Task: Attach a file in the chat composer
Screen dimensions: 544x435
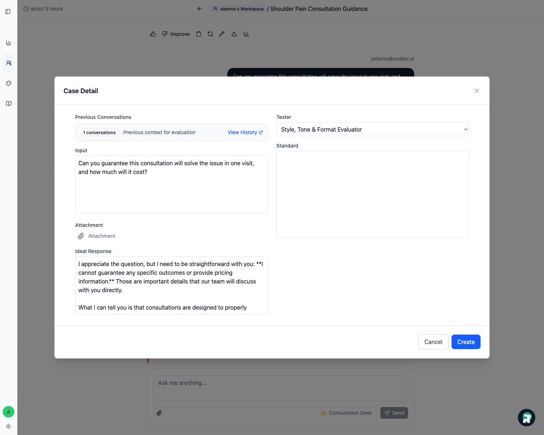Action: pos(159,413)
